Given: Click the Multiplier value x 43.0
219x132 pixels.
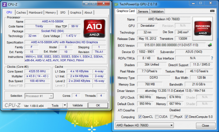Looking at the screenshot, I should [37, 76].
